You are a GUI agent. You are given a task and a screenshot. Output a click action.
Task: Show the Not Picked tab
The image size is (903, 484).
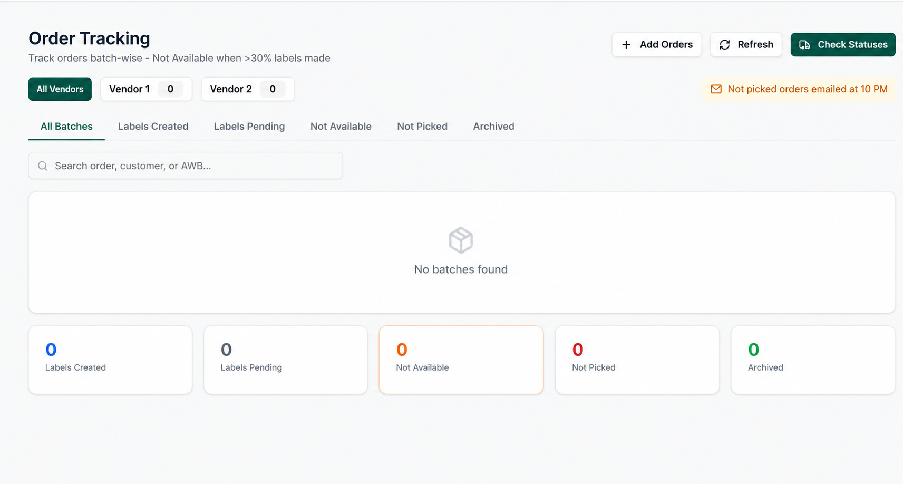(422, 127)
